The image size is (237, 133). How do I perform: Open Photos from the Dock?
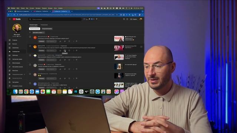tap(43, 92)
